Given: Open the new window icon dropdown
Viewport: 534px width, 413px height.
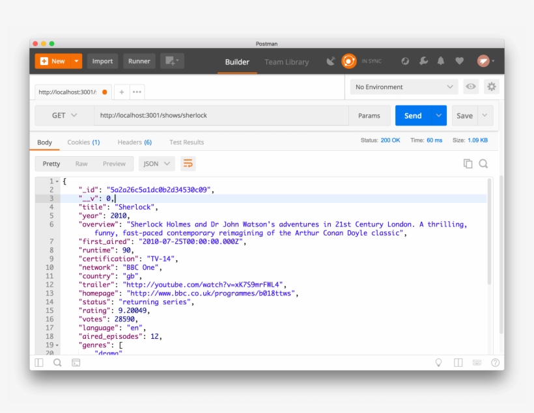Looking at the screenshot, I should tap(173, 61).
